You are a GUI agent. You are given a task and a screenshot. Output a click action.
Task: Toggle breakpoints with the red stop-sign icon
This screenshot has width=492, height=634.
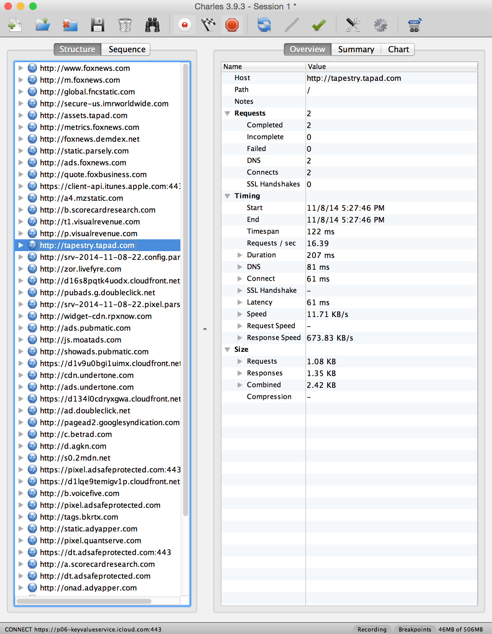[232, 25]
